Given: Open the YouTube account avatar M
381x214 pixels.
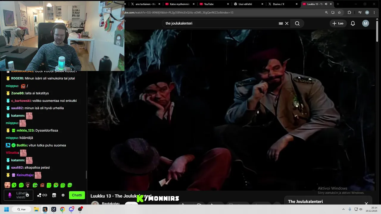Looking at the screenshot, I should click(x=366, y=23).
